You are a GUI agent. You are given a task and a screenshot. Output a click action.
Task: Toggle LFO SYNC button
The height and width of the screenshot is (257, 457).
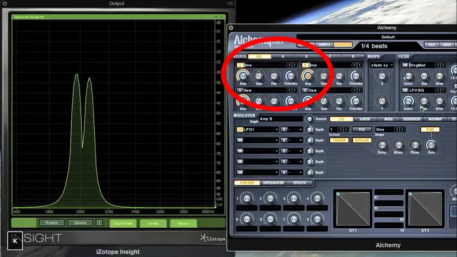coord(430,130)
